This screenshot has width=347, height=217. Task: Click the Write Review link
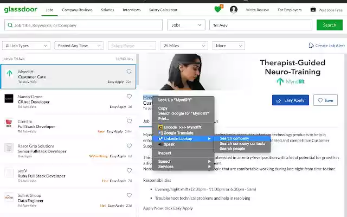257,10
